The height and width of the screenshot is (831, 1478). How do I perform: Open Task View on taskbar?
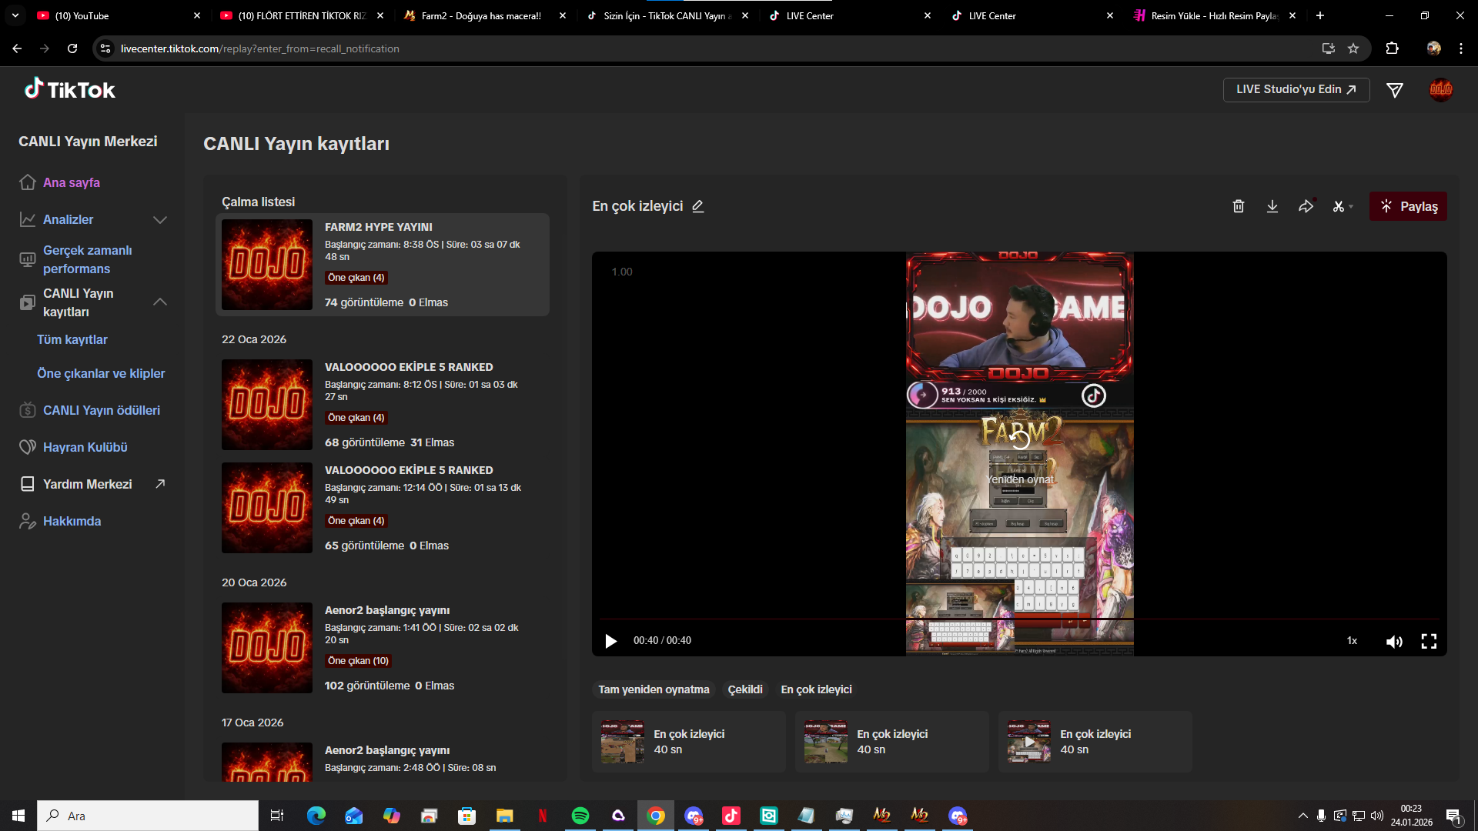pos(277,816)
